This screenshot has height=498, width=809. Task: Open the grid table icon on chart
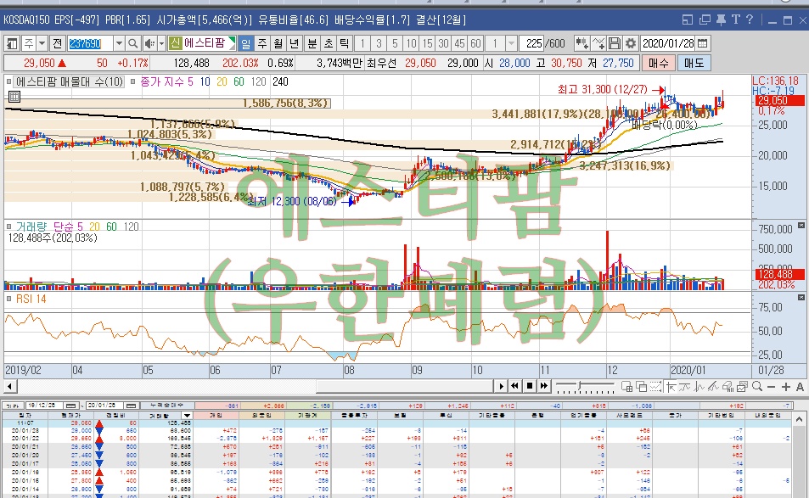coord(14,97)
